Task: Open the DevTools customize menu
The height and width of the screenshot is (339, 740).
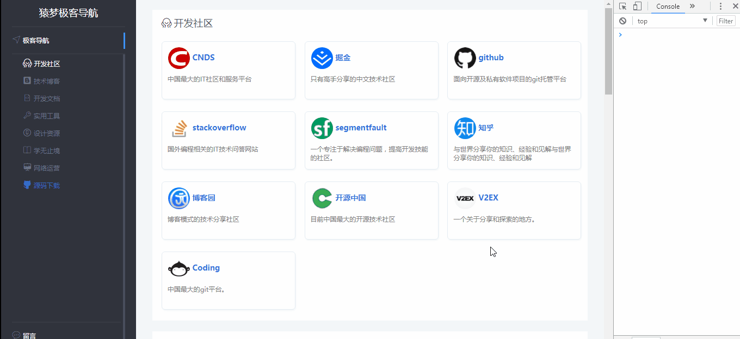Action: (720, 6)
